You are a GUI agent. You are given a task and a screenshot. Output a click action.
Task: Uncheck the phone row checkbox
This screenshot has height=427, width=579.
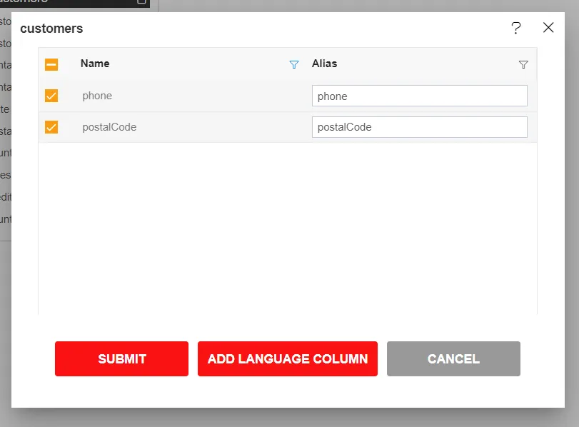[51, 96]
